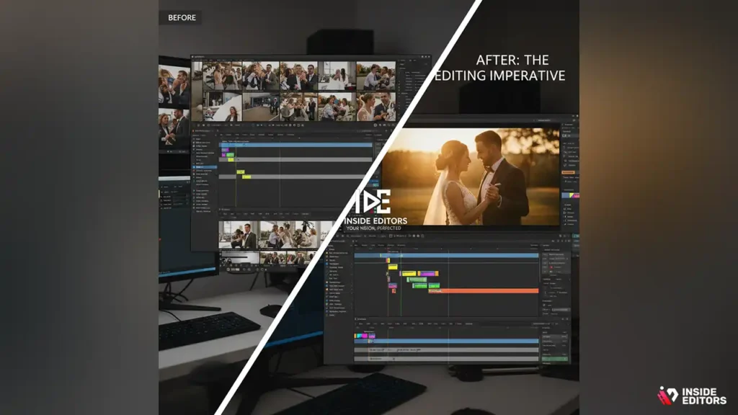
Task: Select the long blue clip in Before timeline
Action: [295, 145]
